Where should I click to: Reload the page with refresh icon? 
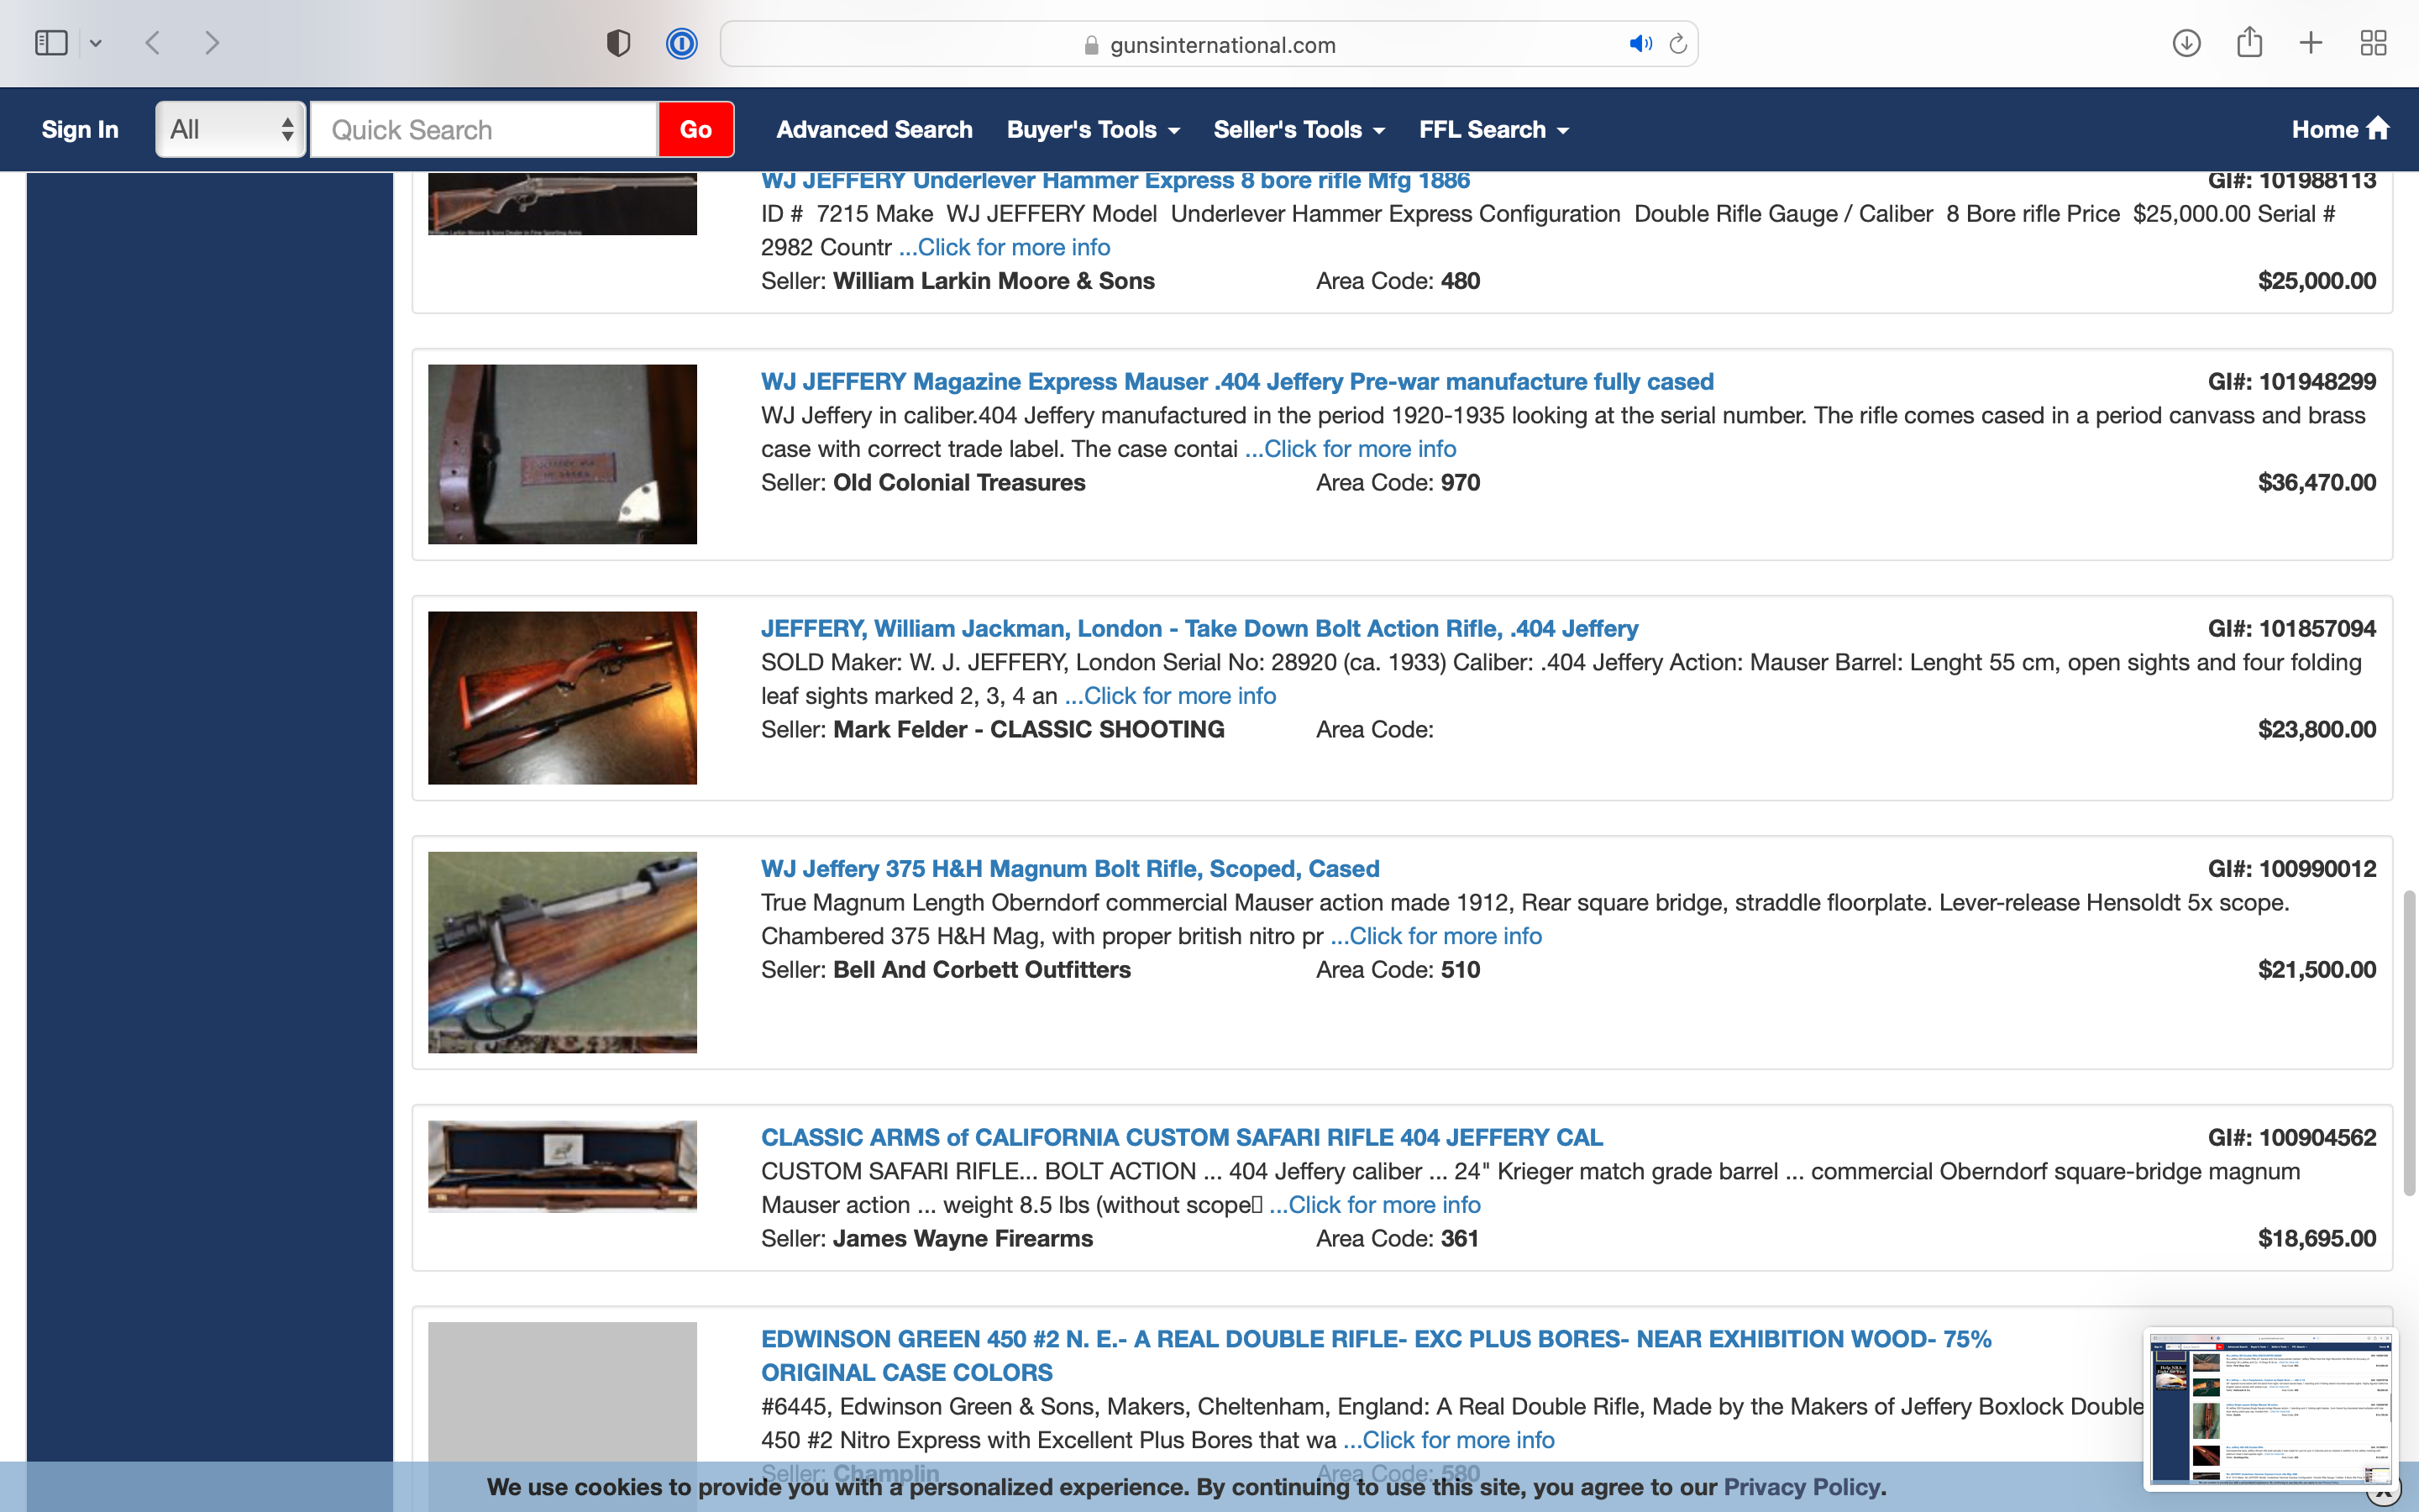click(1678, 44)
